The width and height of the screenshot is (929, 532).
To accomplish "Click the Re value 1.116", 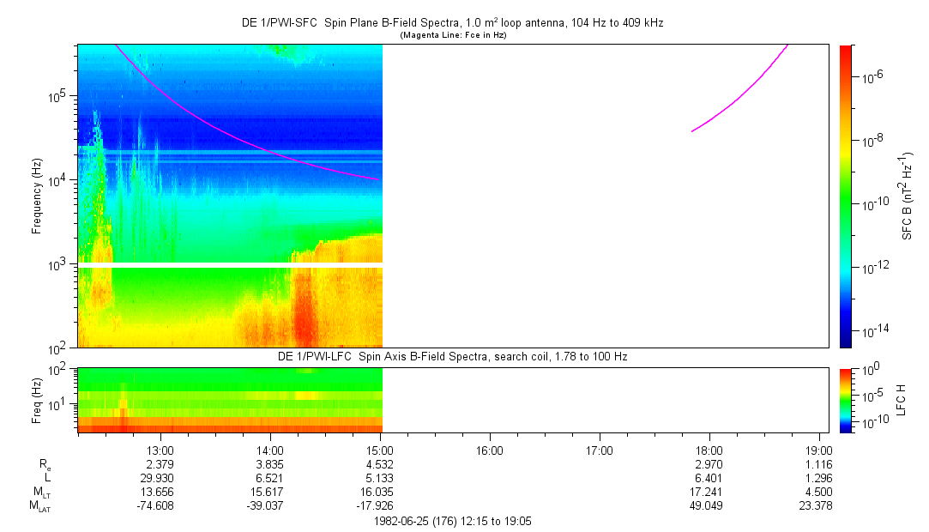I will point(819,464).
